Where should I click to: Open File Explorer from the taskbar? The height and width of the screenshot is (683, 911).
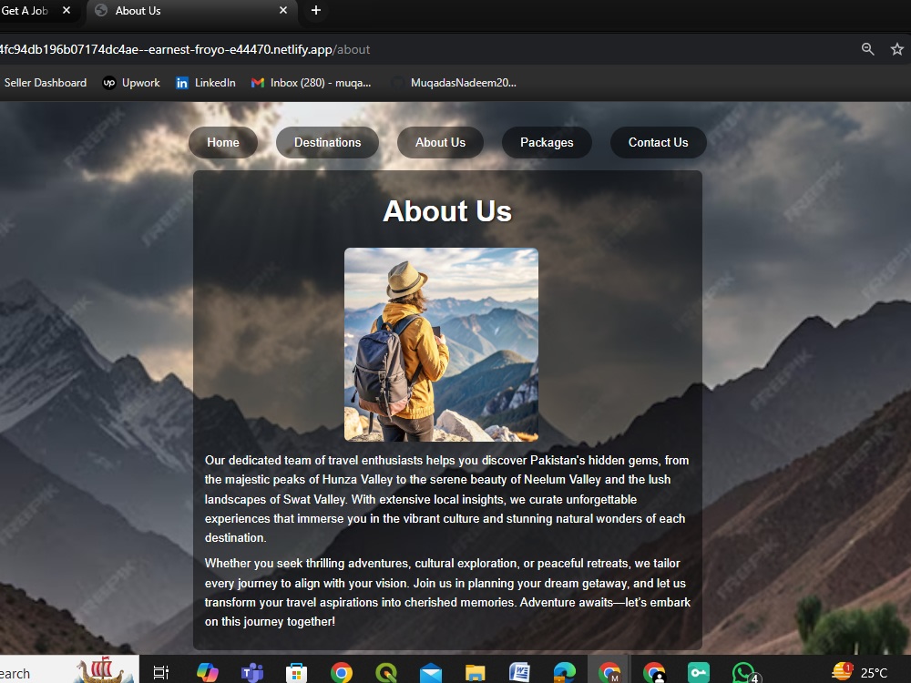coord(476,673)
